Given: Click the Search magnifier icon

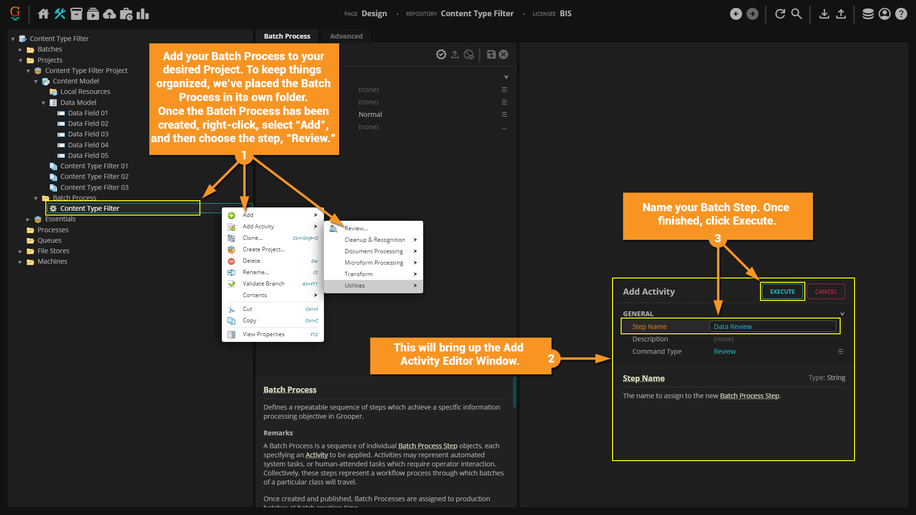Looking at the screenshot, I should click(x=797, y=14).
